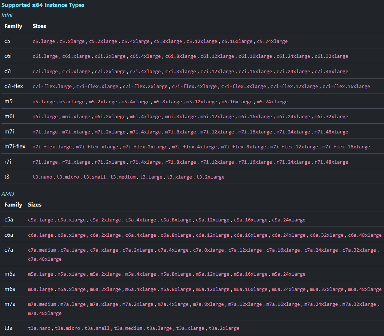Select m7i-flex.xlarge instance size

point(97,147)
